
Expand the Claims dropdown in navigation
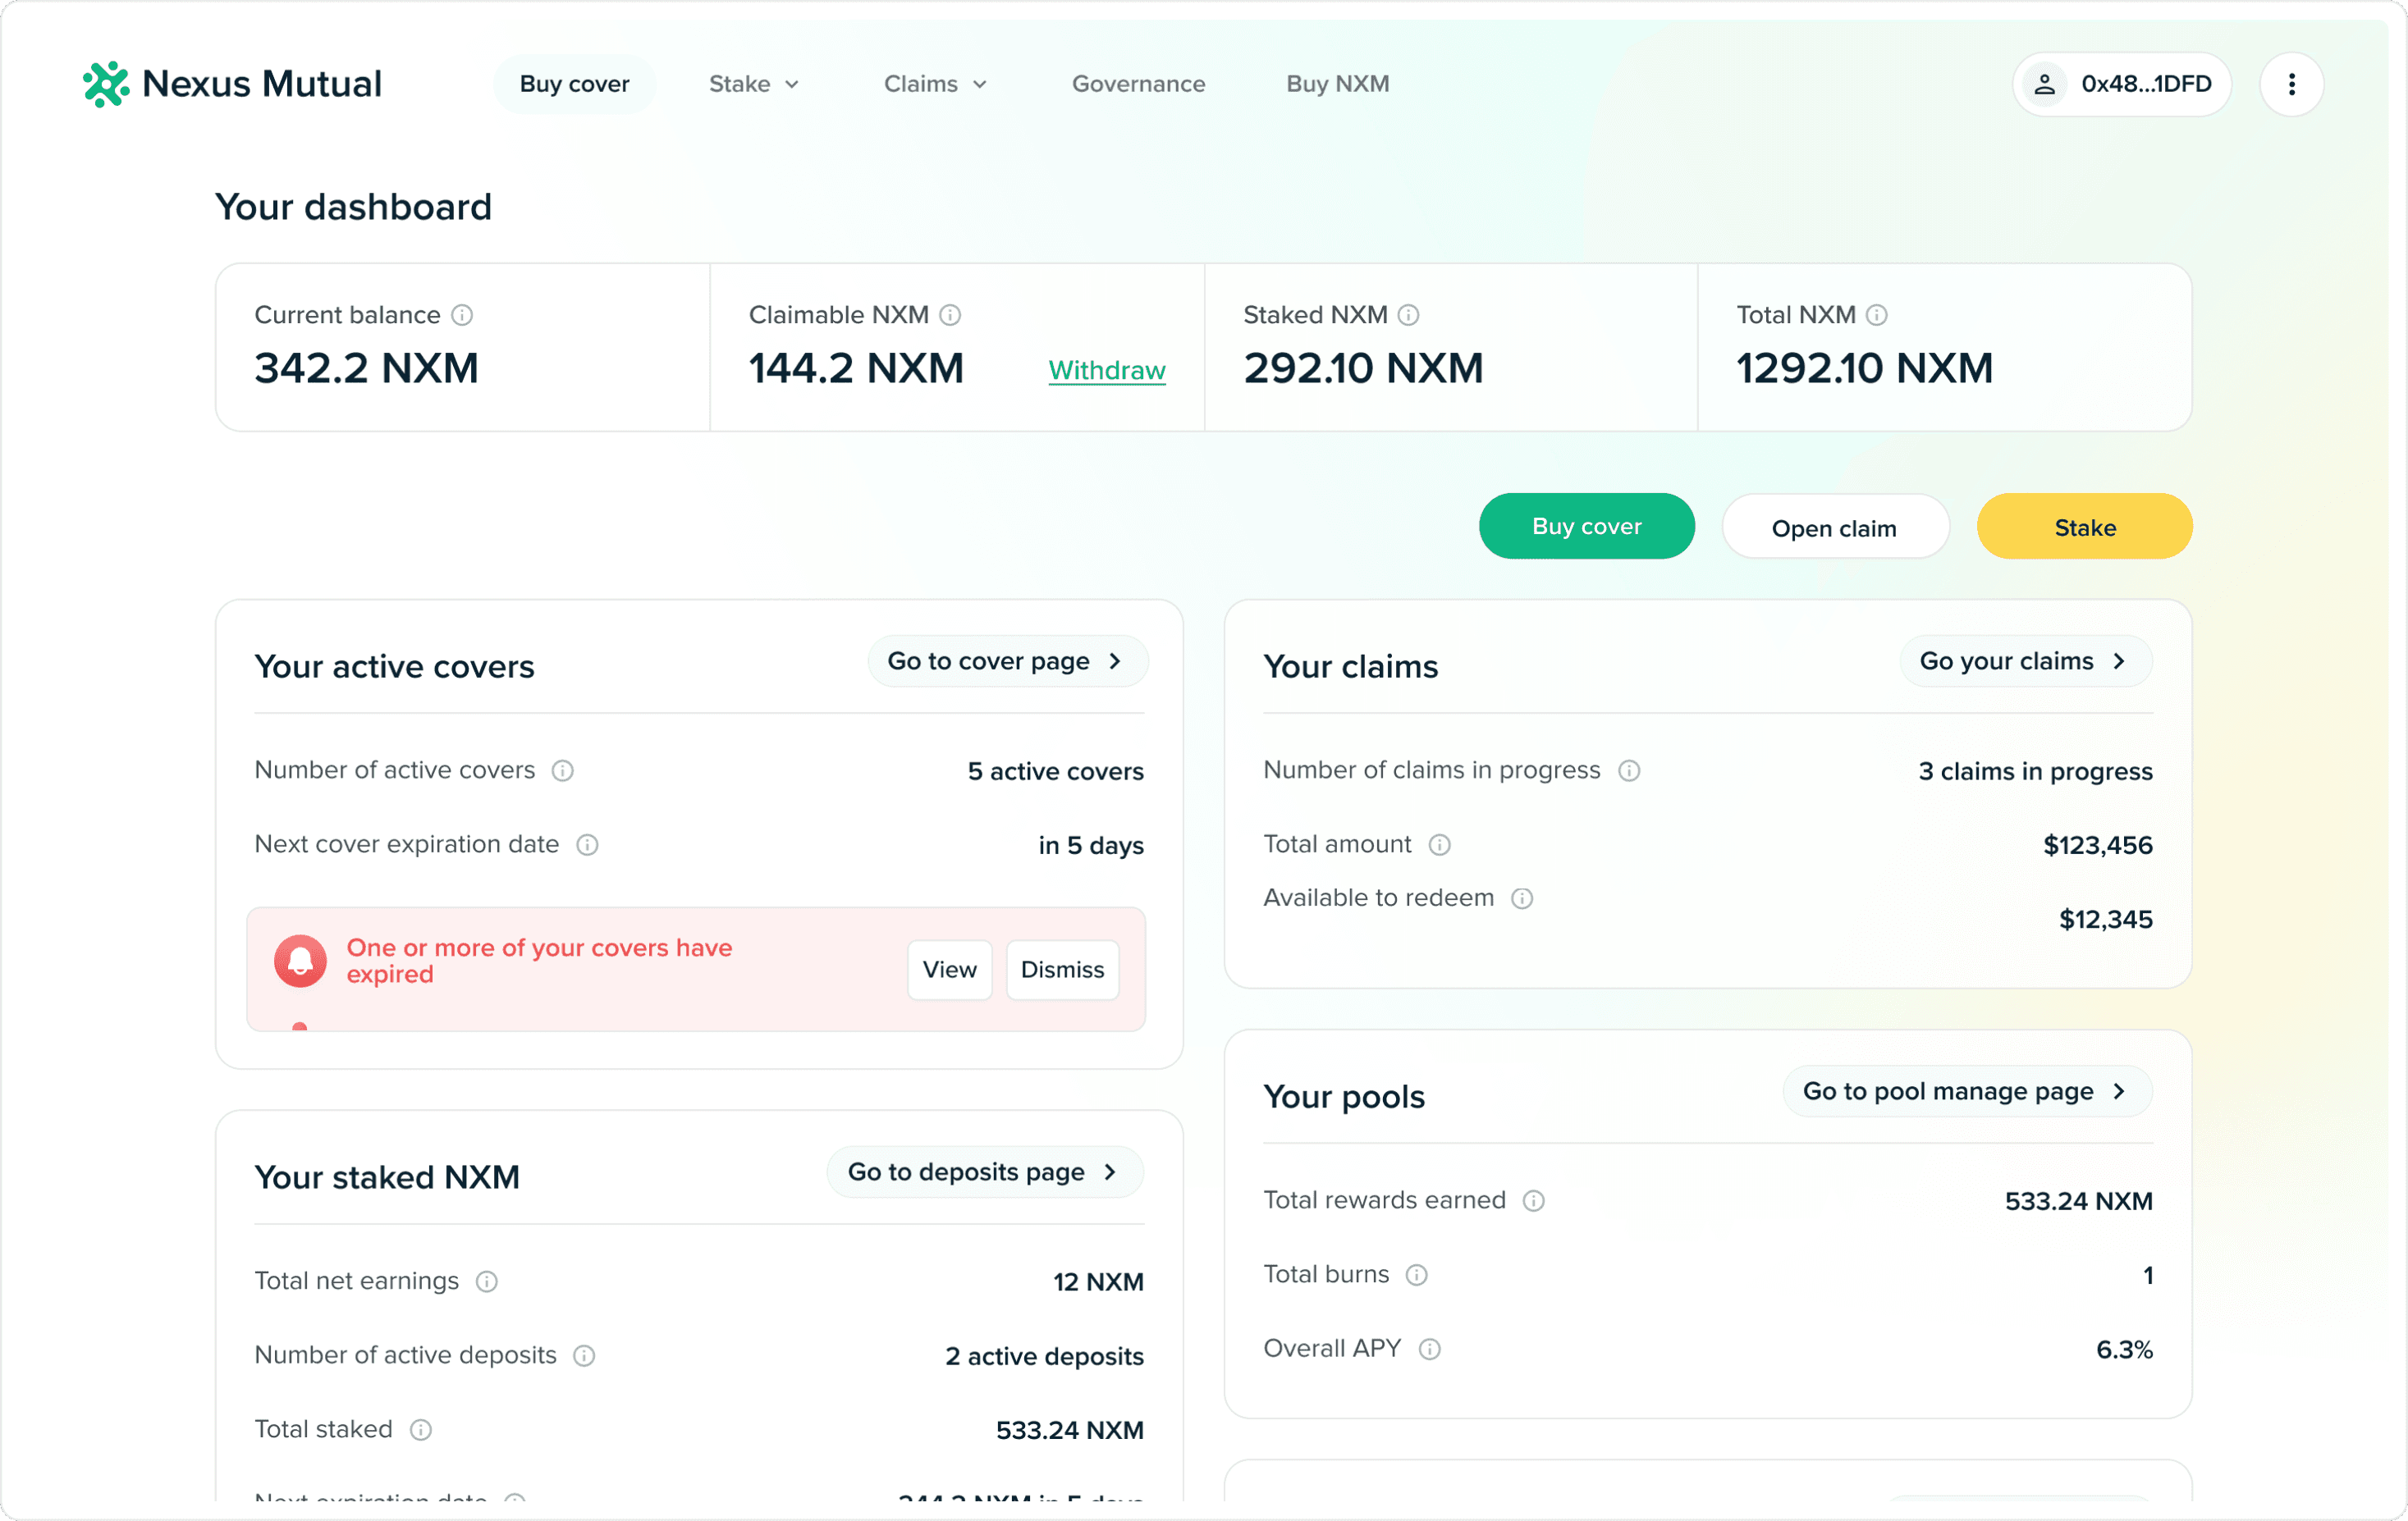[x=935, y=84]
